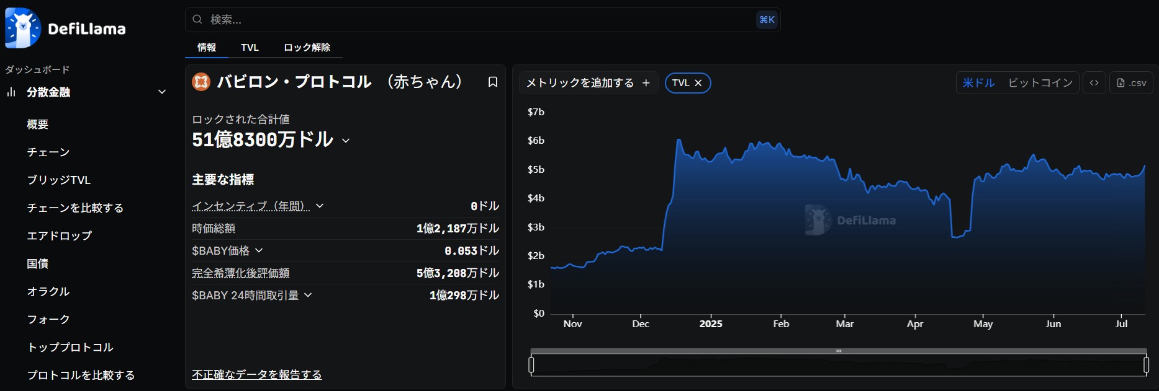This screenshot has height=391, width=1159.
Task: Click the $BABY price value 0.053ドル
Action: [472, 250]
